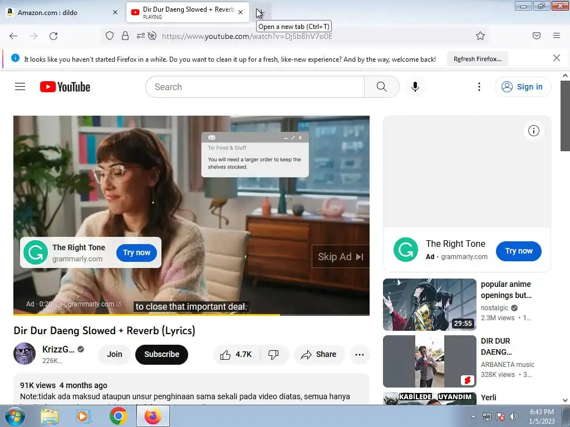
Task: Click network tray icon
Action: [487, 416]
